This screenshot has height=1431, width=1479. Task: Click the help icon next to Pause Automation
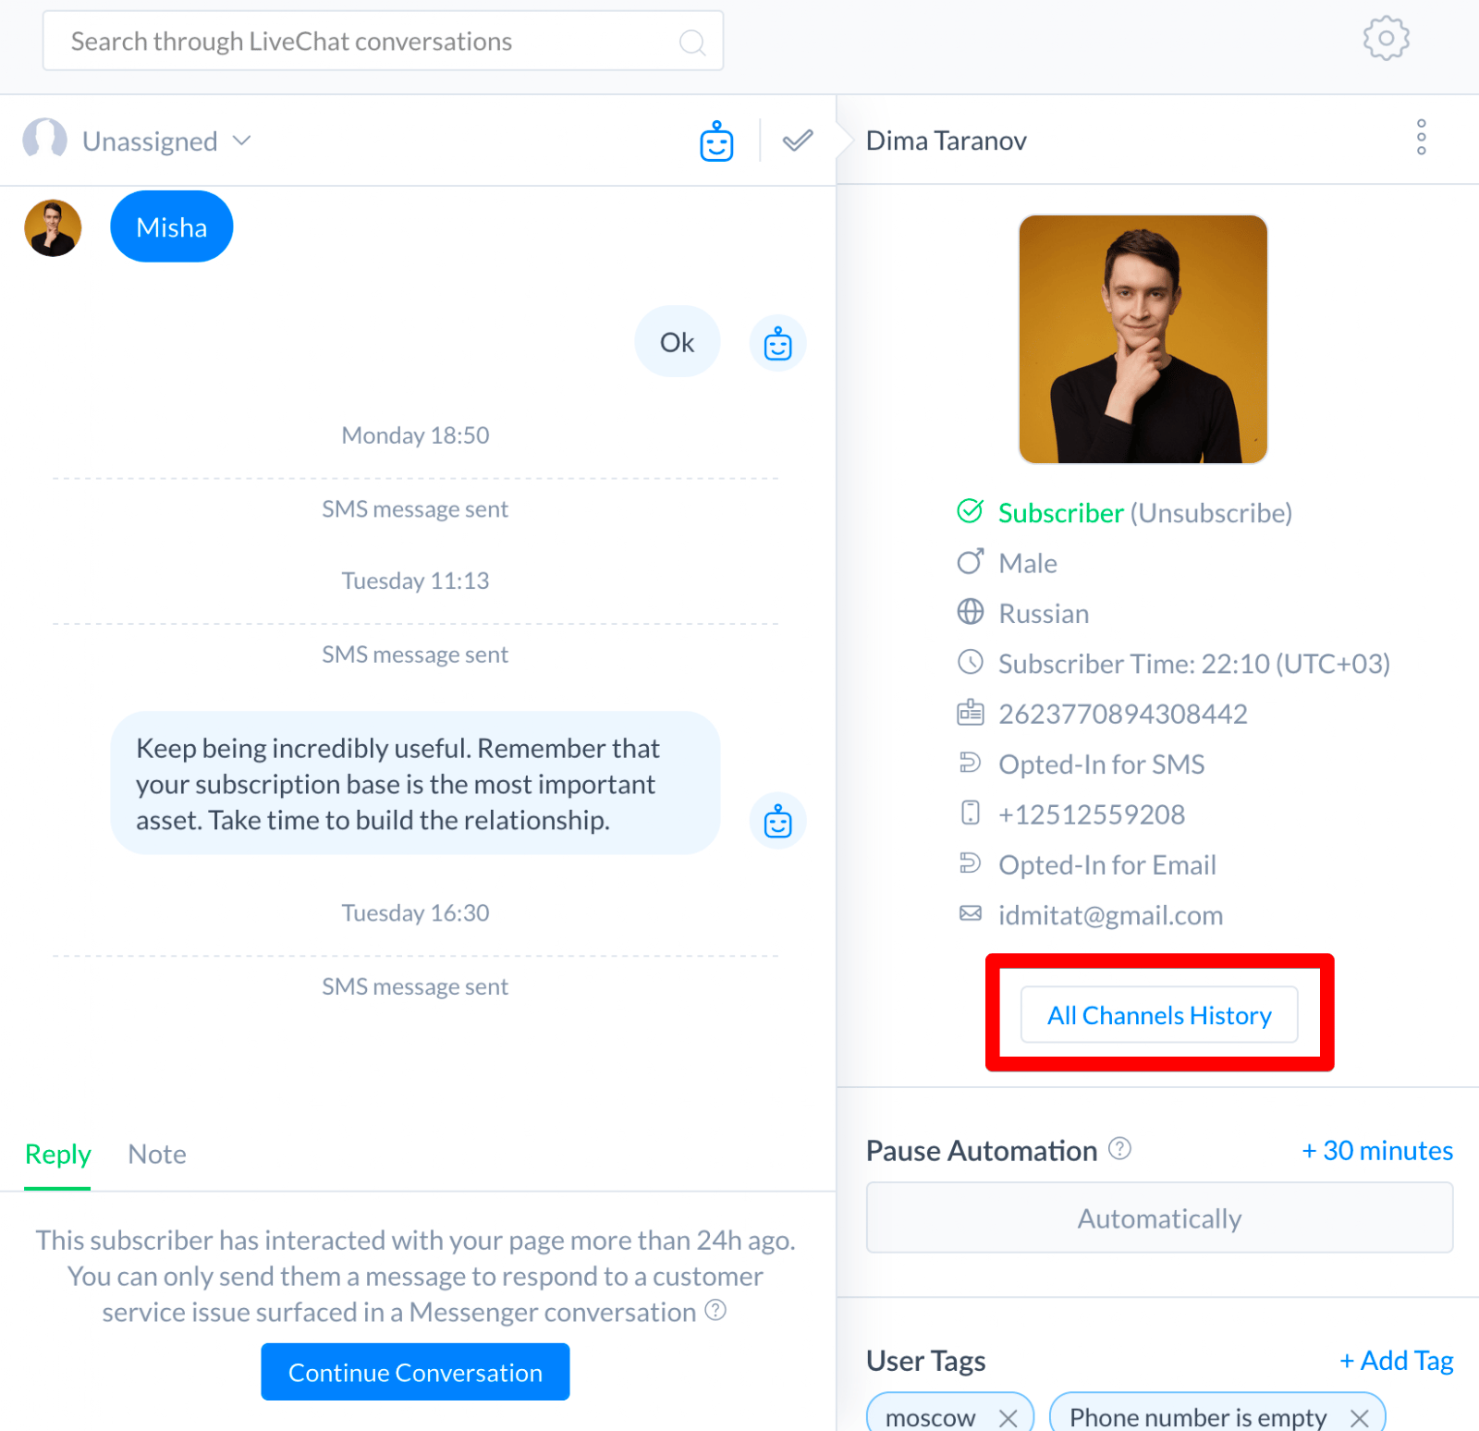1119,1148
